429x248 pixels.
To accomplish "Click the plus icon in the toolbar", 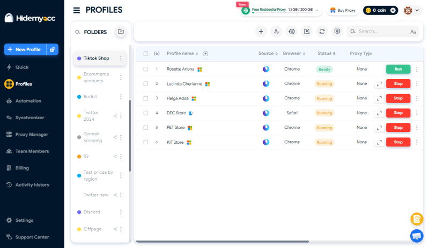I will point(261,32).
